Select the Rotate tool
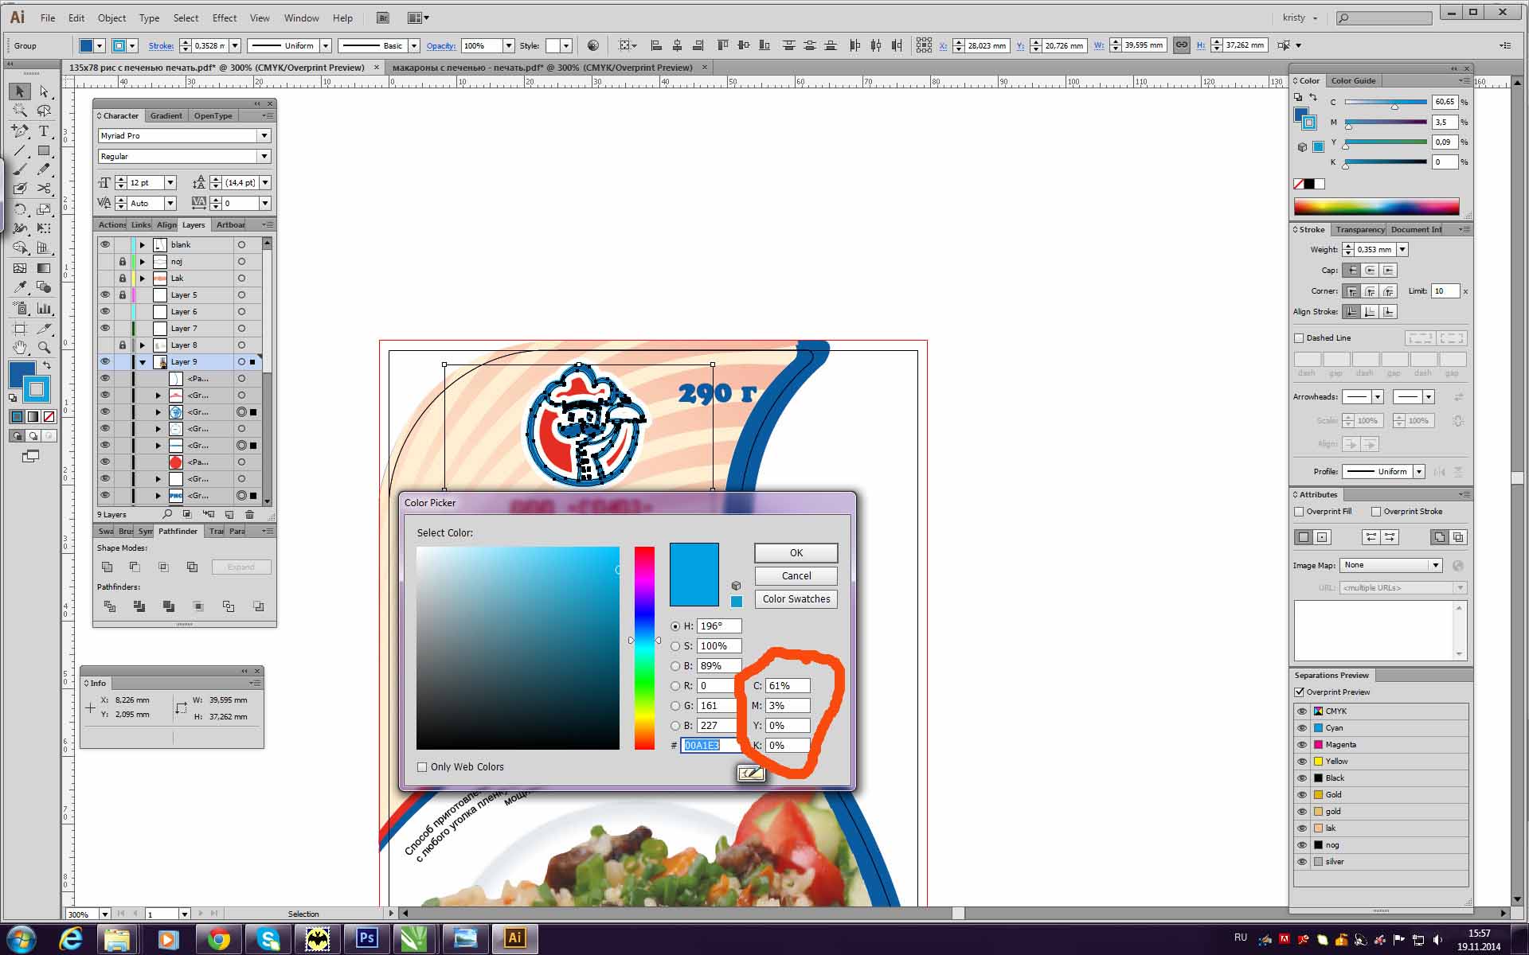 click(20, 209)
